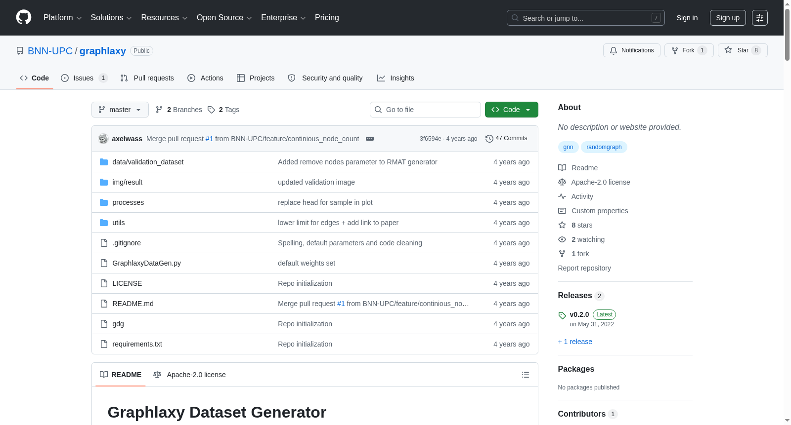This screenshot has width=791, height=425.
Task: Open the data/validation_dataset folder
Action: pos(148,162)
